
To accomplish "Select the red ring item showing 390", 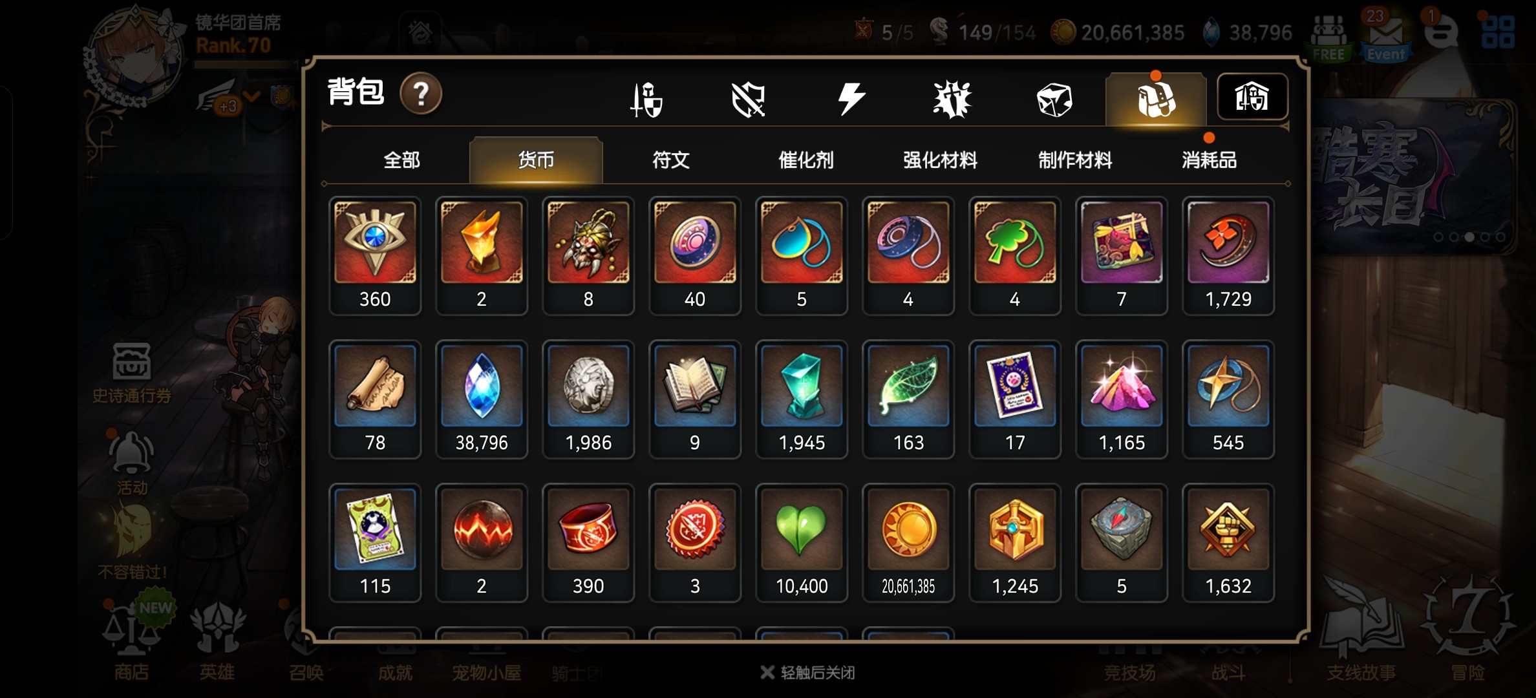I will [588, 543].
